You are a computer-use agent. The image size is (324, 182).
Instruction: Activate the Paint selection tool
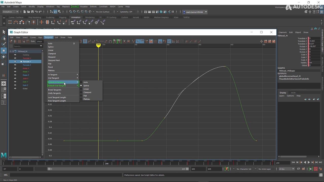(x=4, y=44)
